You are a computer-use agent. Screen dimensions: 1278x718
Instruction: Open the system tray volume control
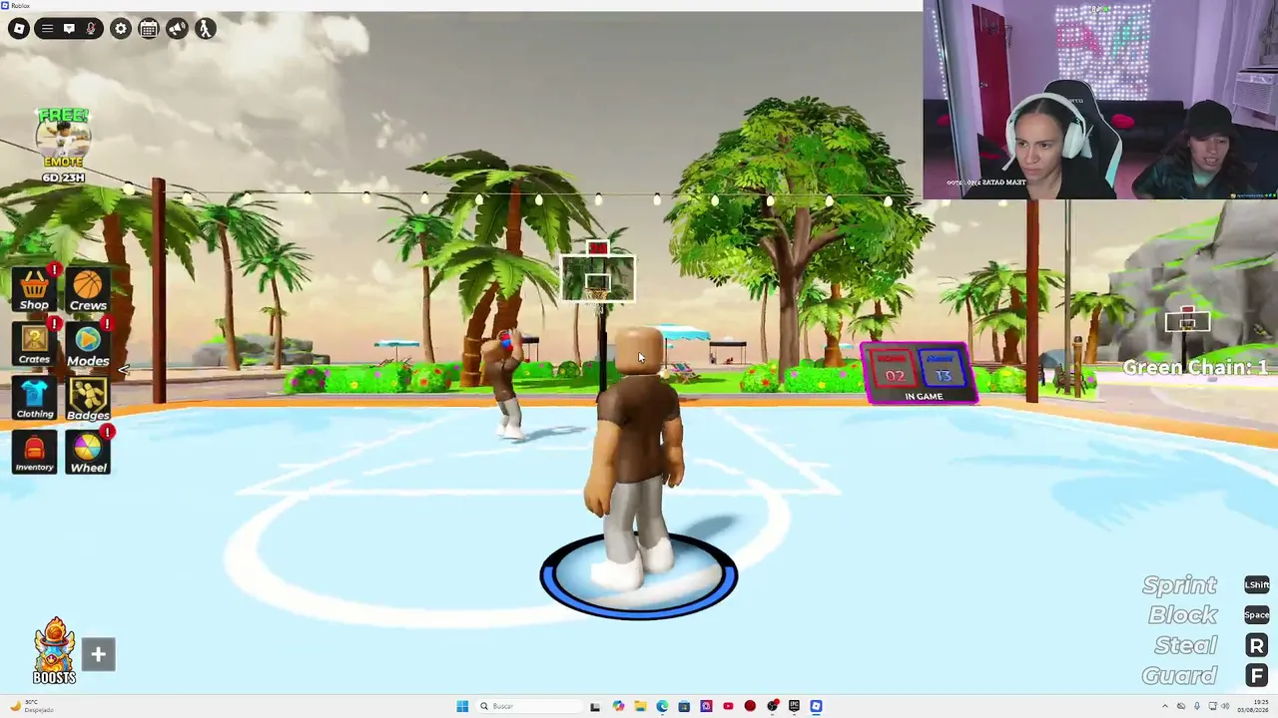point(1225,706)
